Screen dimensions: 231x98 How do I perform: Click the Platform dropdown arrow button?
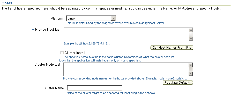click(x=113, y=19)
